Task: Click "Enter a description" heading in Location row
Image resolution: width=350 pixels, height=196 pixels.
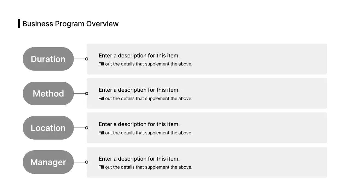Action: pyautogui.click(x=139, y=124)
